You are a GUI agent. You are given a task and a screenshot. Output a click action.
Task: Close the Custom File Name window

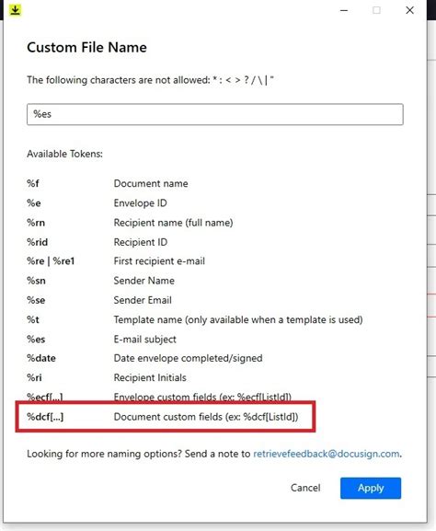409,10
